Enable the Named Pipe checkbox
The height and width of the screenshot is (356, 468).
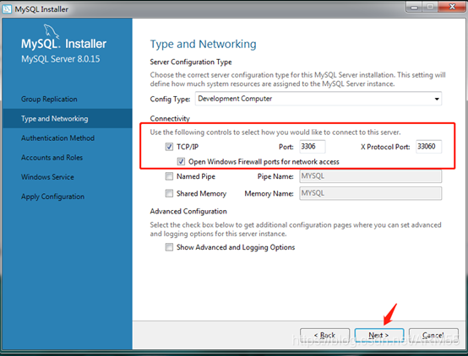click(x=169, y=176)
